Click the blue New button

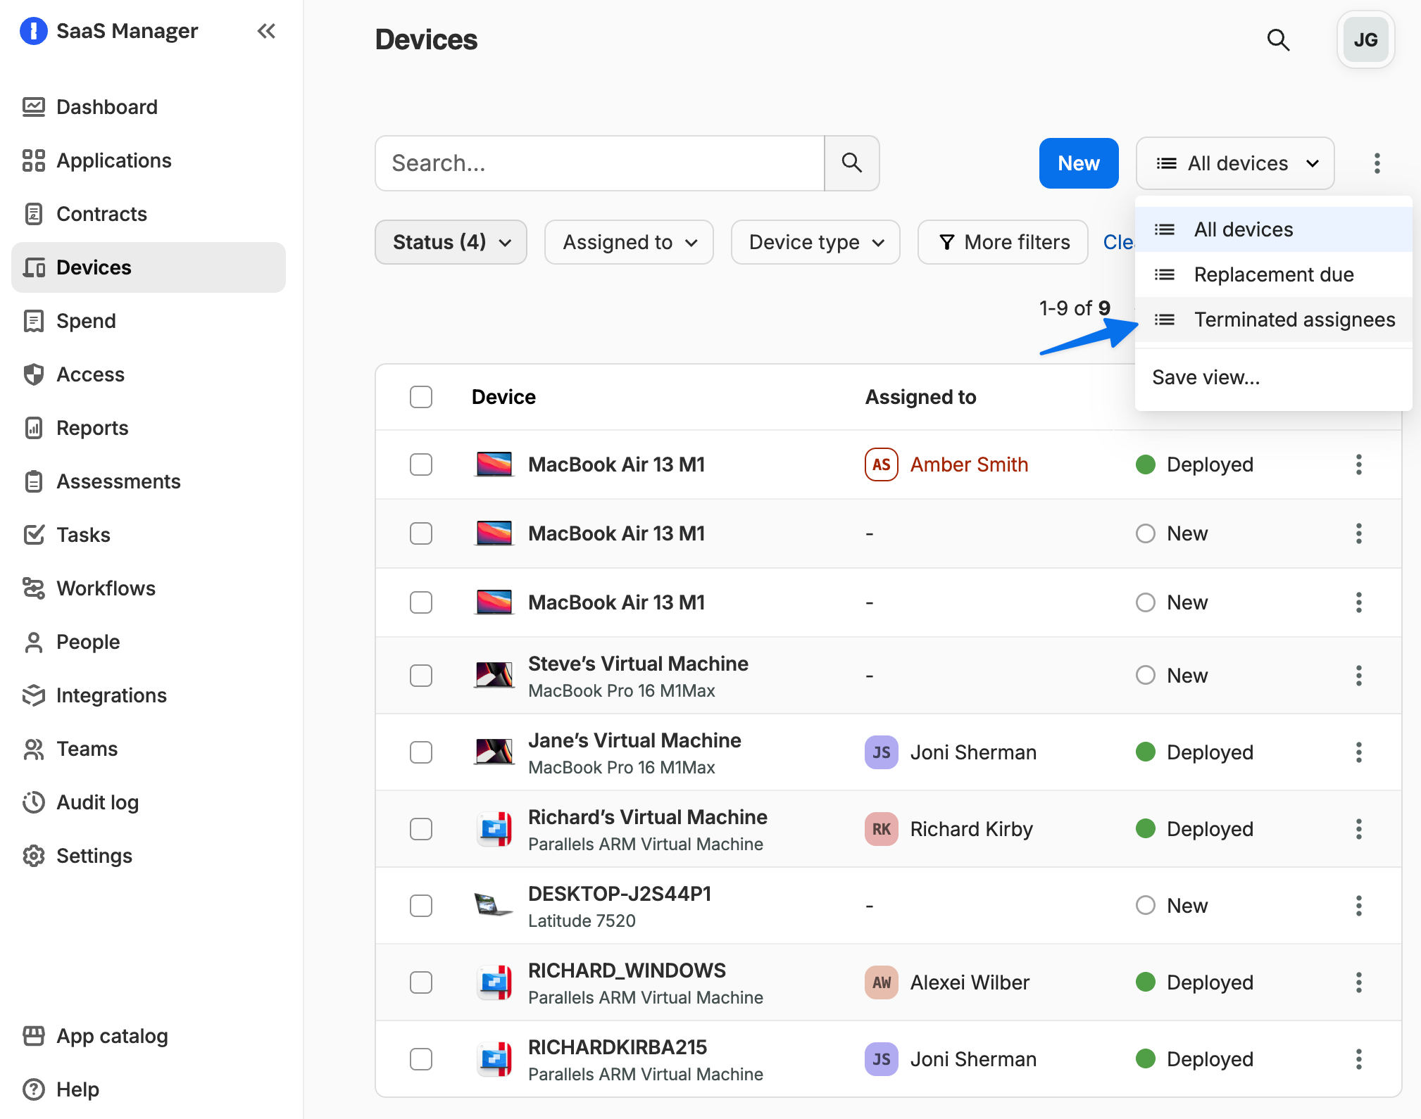coord(1079,163)
